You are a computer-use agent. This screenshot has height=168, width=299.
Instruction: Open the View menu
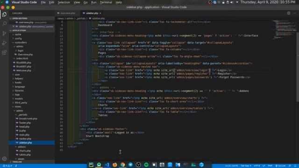click(77, 2)
